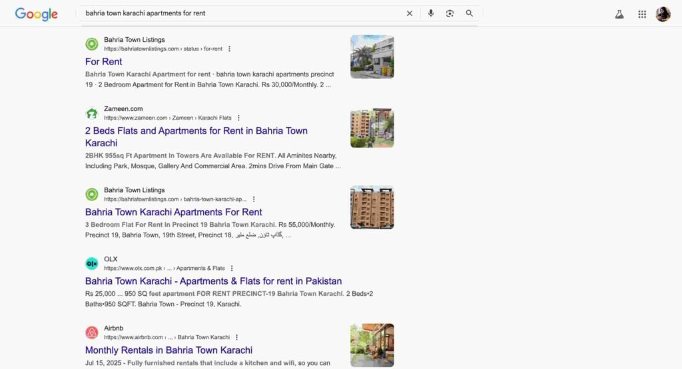Open Google Lens image search
Image resolution: width=682 pixels, height=369 pixels.
click(450, 13)
